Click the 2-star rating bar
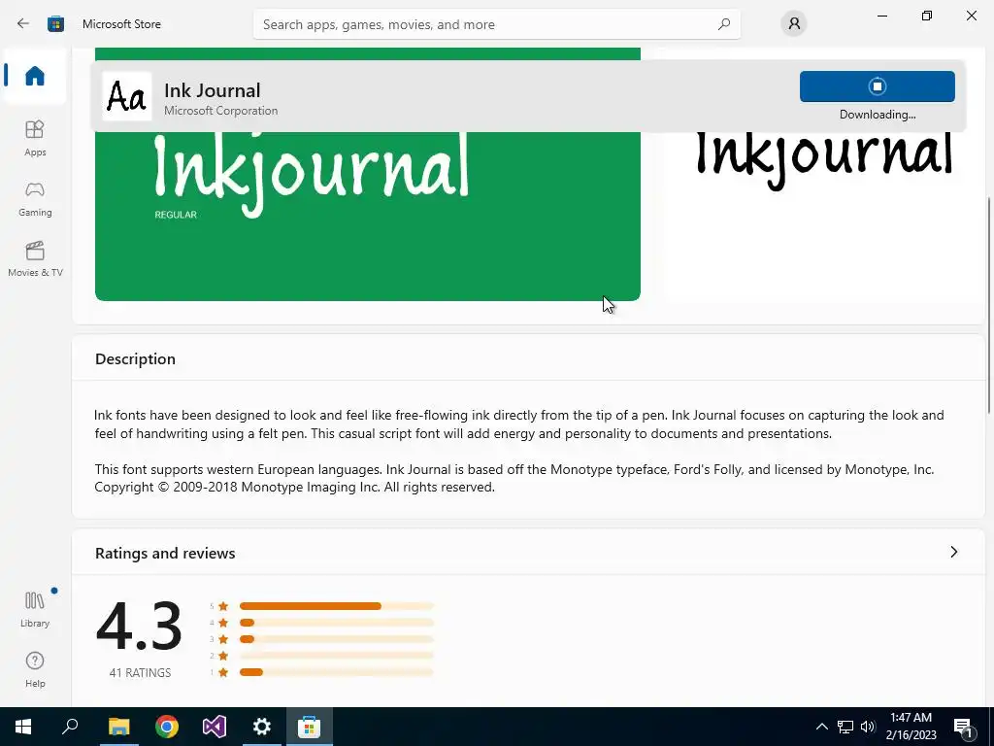Viewport: 994px width, 746px height. (x=337, y=656)
